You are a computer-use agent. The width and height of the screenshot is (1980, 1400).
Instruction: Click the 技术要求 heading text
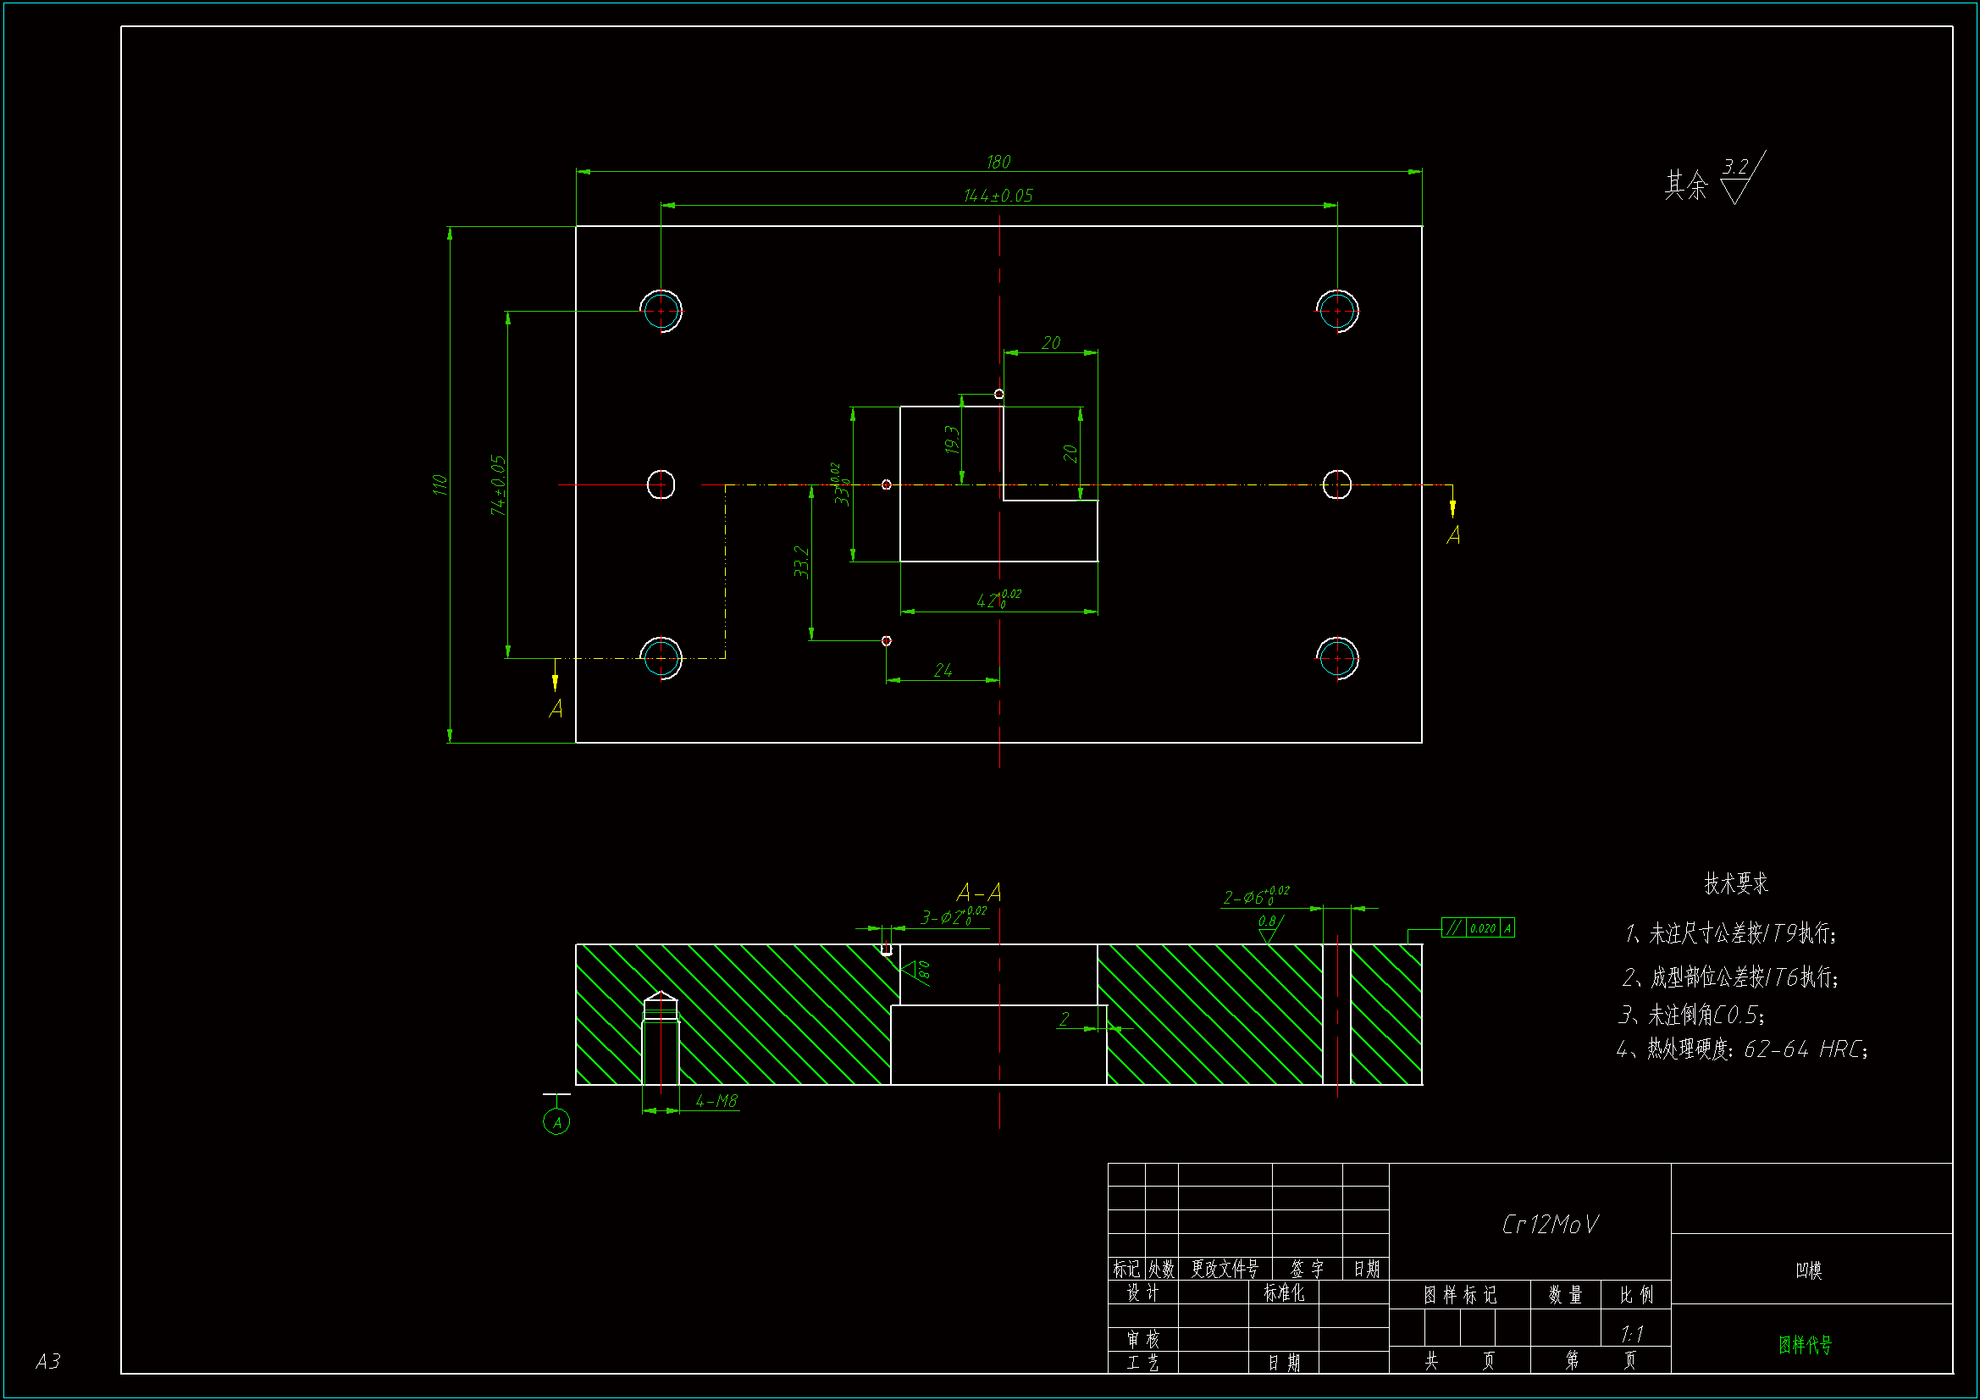click(1736, 883)
